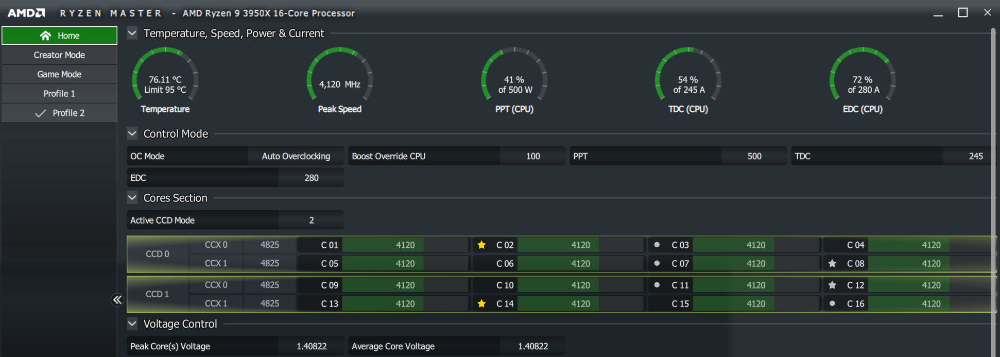Click CCX 0 4825 value in CCD 1
This screenshot has height=357, width=1000.
270,285
